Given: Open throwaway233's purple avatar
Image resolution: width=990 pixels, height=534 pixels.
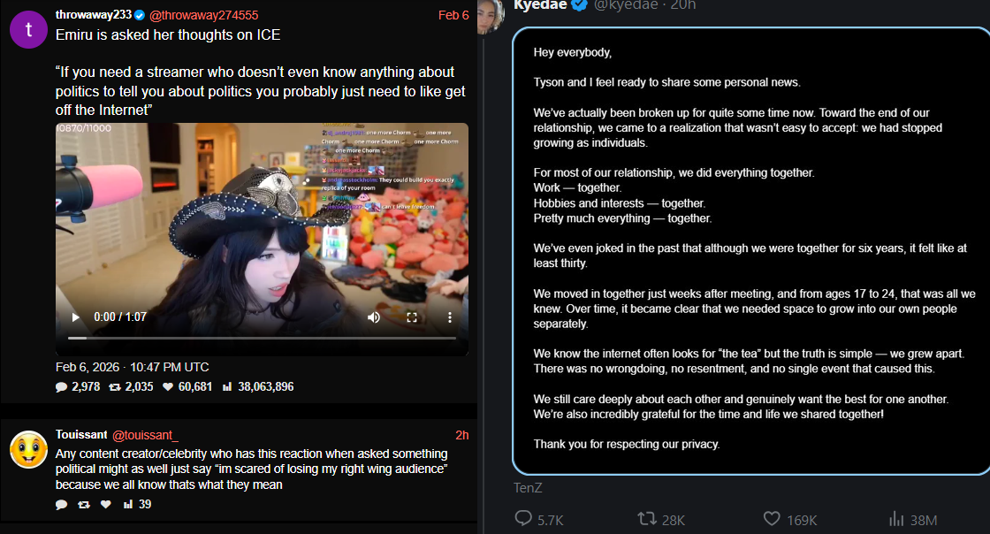Looking at the screenshot, I should click(x=28, y=30).
